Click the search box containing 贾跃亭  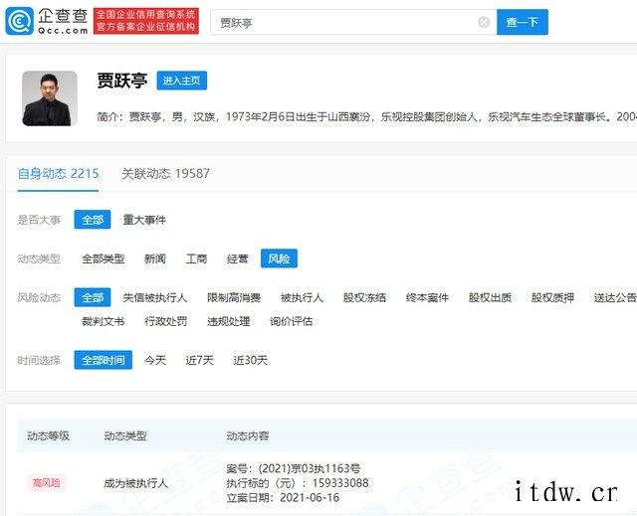coord(353,22)
